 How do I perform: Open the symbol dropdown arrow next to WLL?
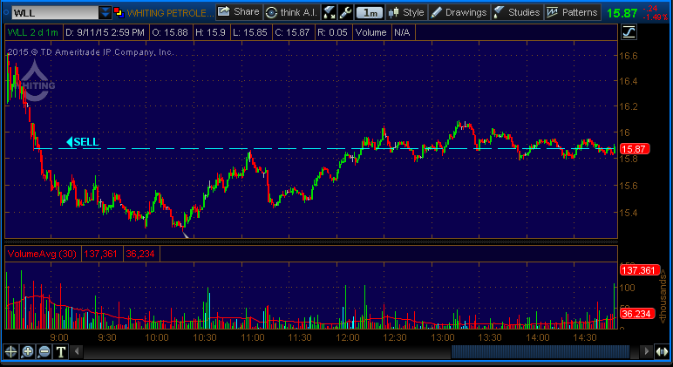(x=105, y=12)
